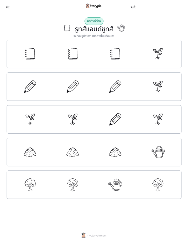Select the first soil pile icon
This screenshot has height=243, width=188.
pos(30,152)
